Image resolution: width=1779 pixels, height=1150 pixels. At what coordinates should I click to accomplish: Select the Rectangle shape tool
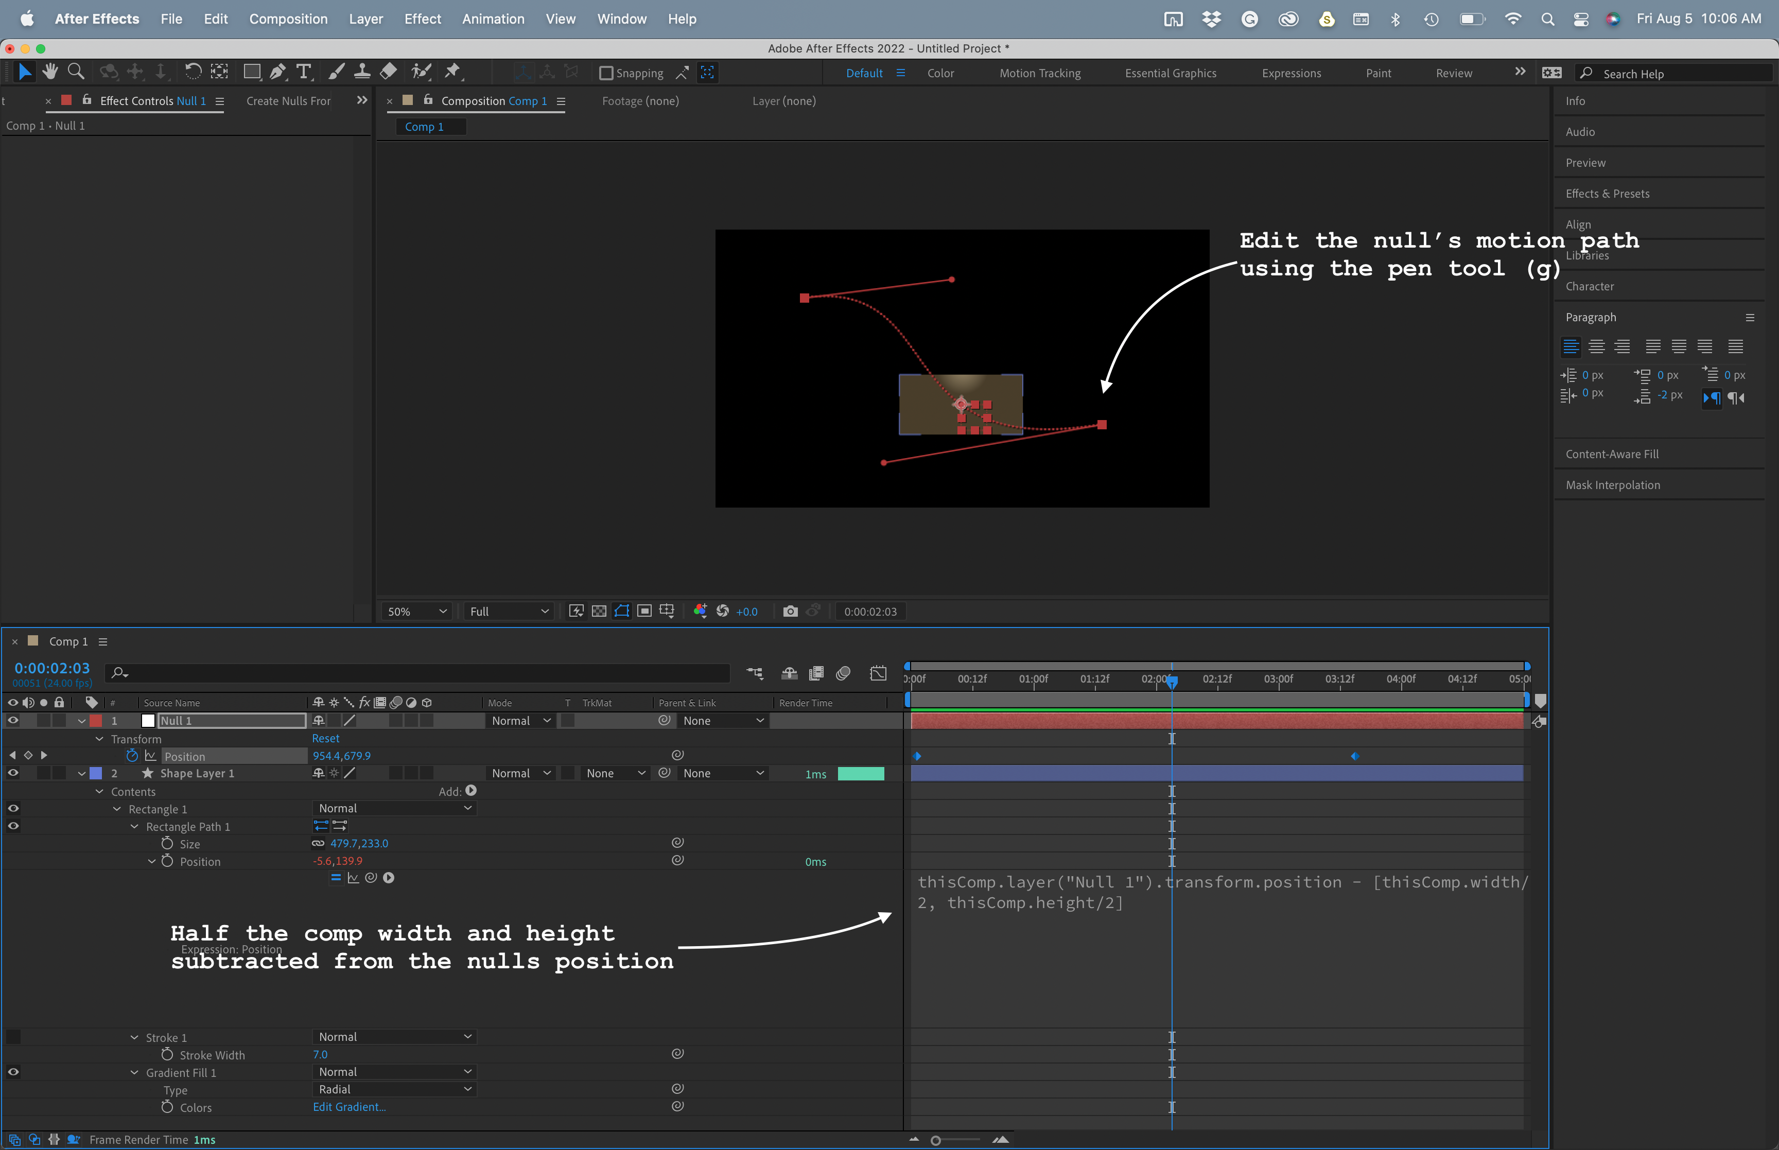pyautogui.click(x=252, y=72)
